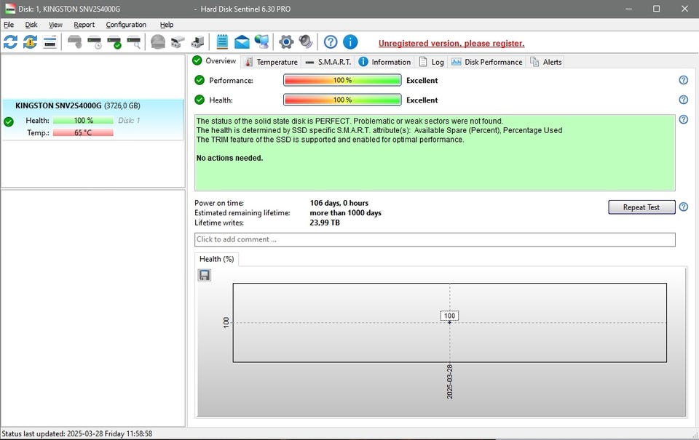
Task: Click the globe and monitor network icon
Action: (261, 42)
